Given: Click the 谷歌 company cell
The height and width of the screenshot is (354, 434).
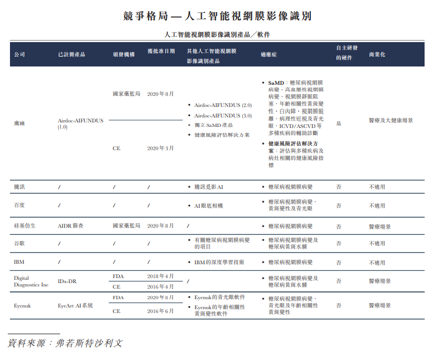Looking at the screenshot, I should click(x=19, y=243).
